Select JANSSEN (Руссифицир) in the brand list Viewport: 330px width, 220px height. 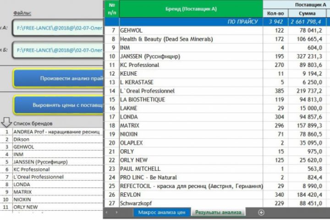[58, 162]
